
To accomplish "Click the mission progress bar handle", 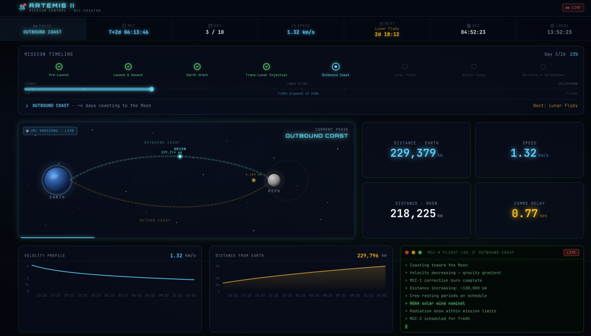I will pos(152,89).
